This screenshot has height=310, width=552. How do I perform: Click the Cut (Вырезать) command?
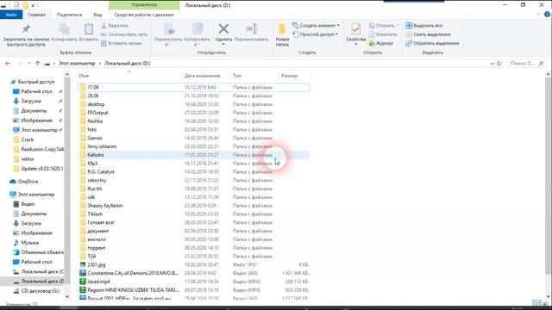(x=115, y=26)
